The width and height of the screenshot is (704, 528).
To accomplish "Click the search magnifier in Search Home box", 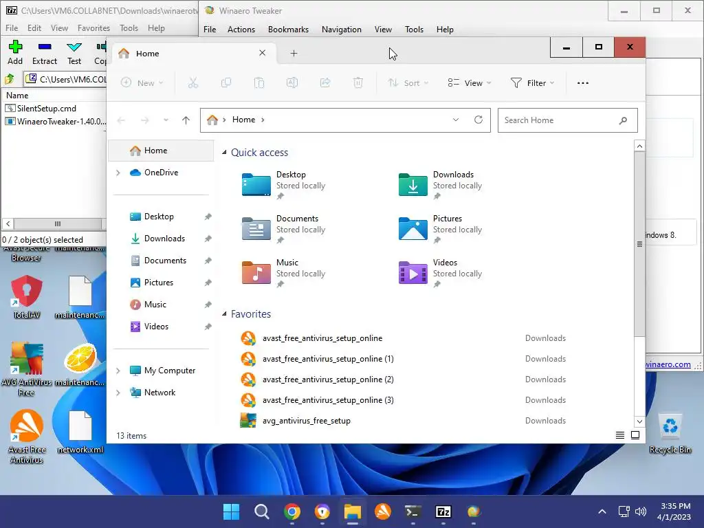I will [623, 120].
